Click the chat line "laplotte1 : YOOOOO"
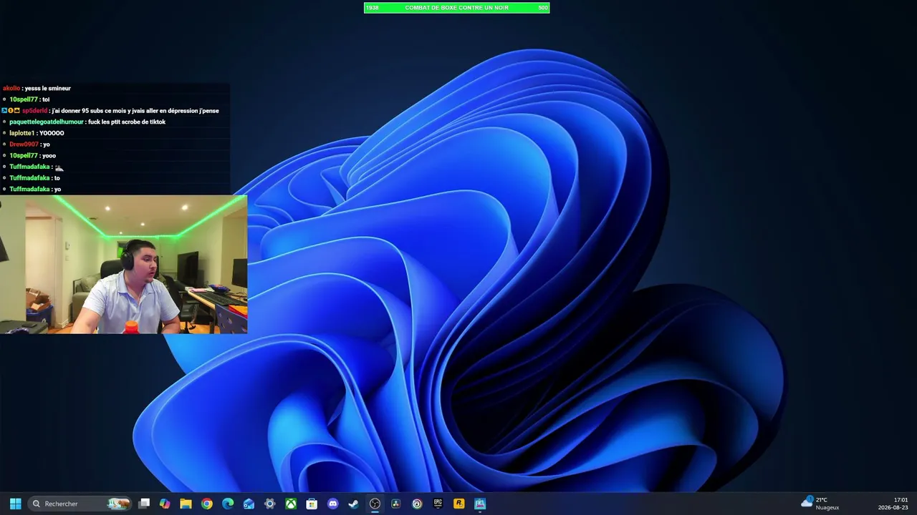The width and height of the screenshot is (917, 515). [x=37, y=133]
